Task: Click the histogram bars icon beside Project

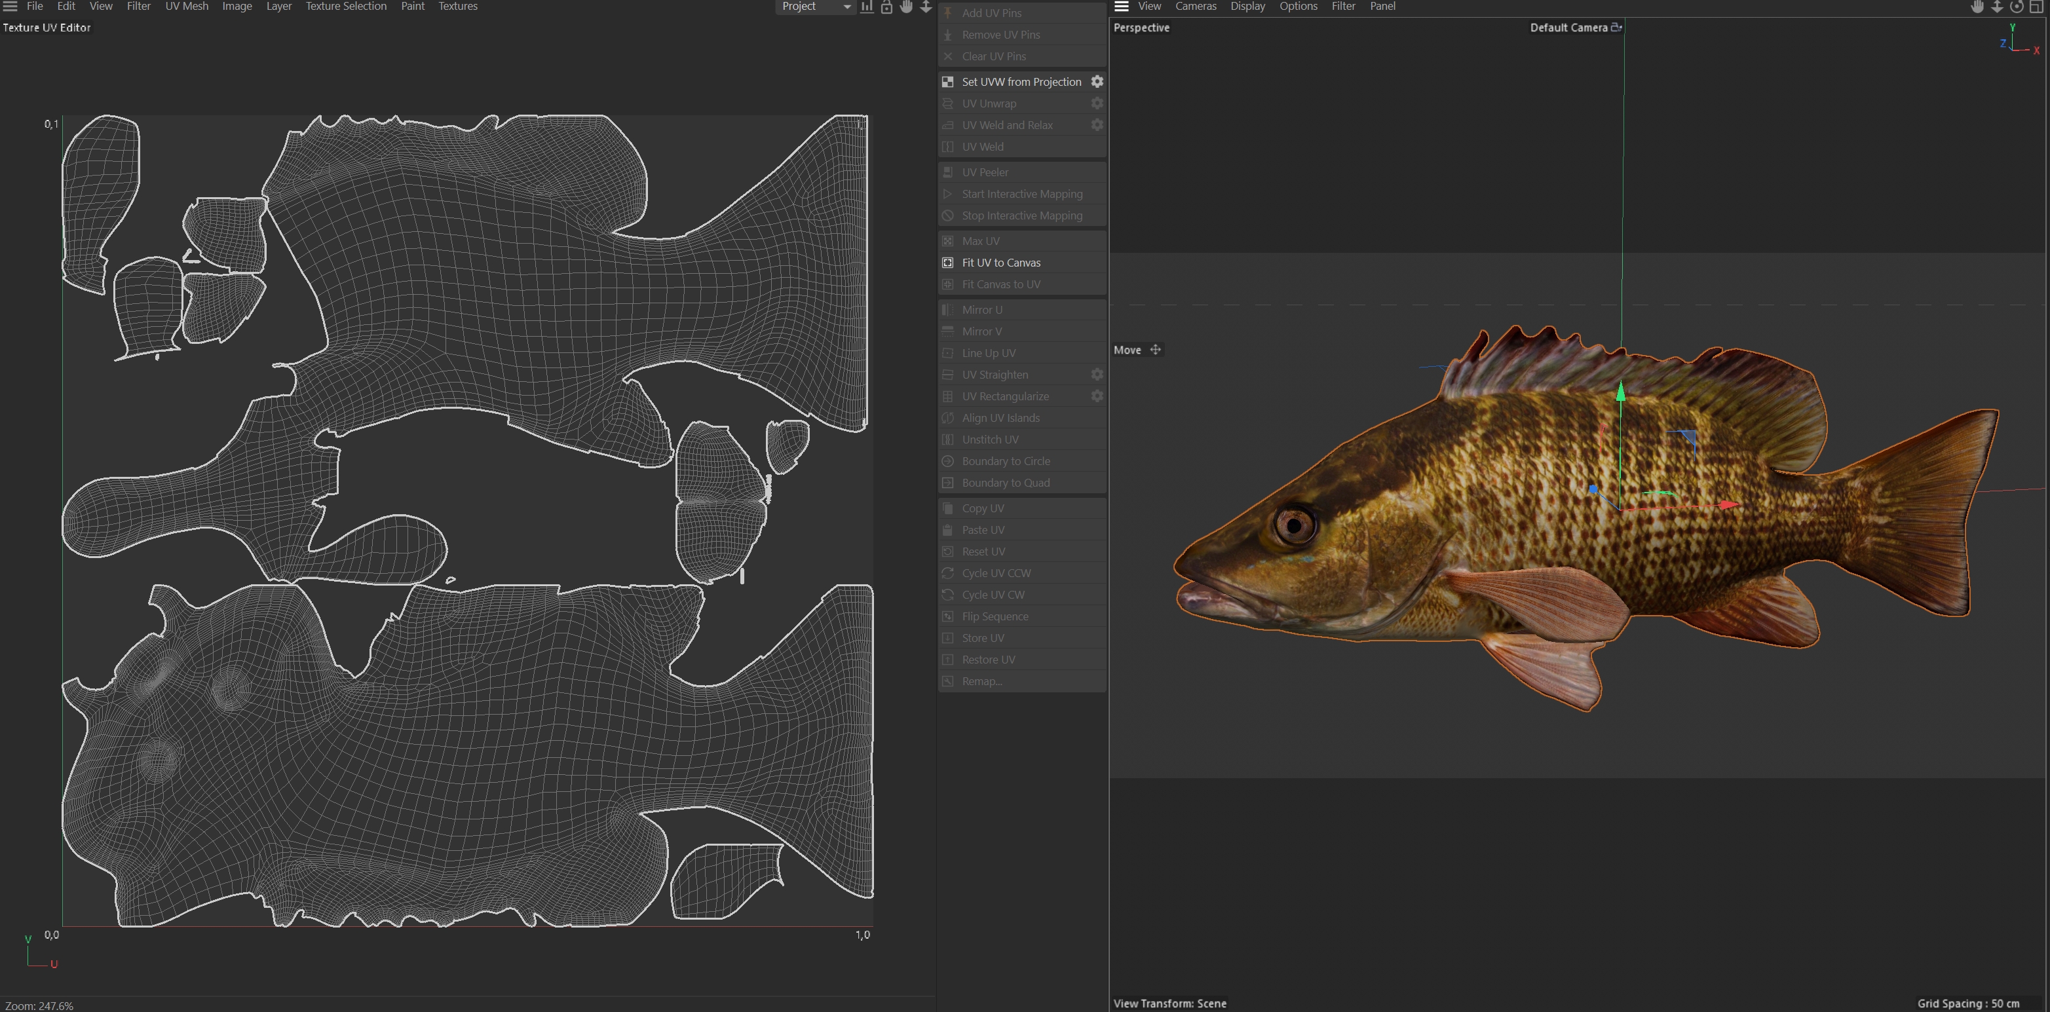Action: pyautogui.click(x=867, y=7)
